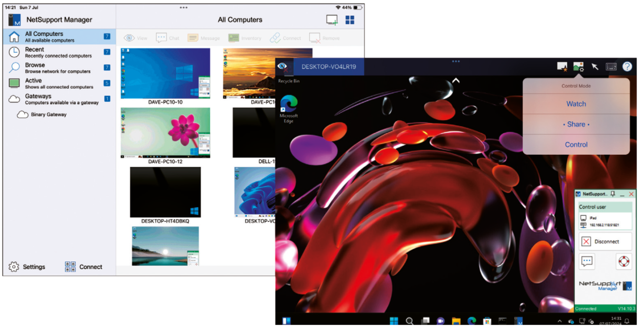
Task: Open Browse network for computers
Action: point(58,68)
